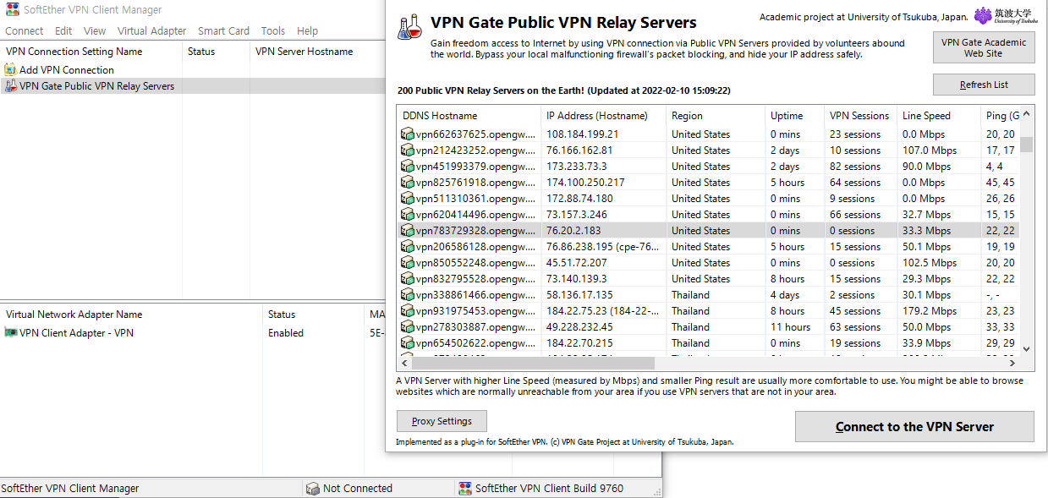Click server icon for vpn511310361

coord(408,199)
